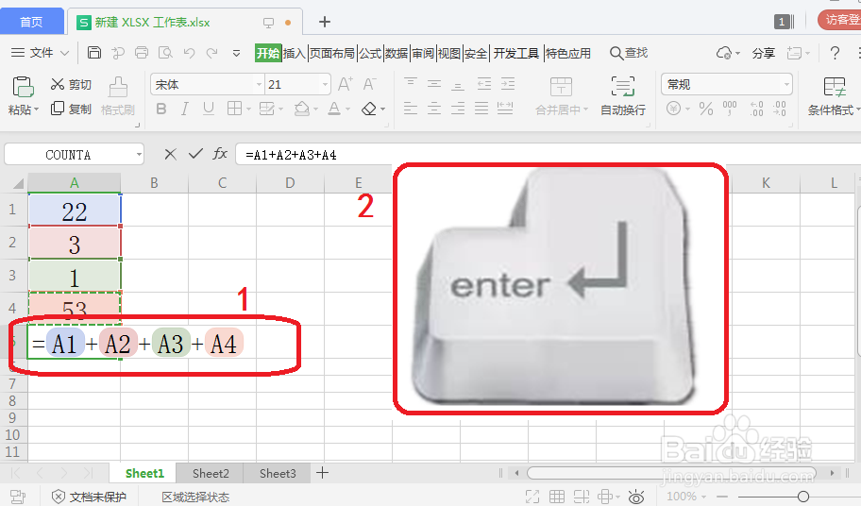Switch to the Data ribbon tab
The width and height of the screenshot is (861, 506).
(x=397, y=53)
